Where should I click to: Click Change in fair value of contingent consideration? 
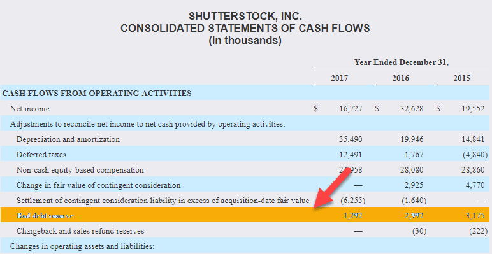[99, 185]
